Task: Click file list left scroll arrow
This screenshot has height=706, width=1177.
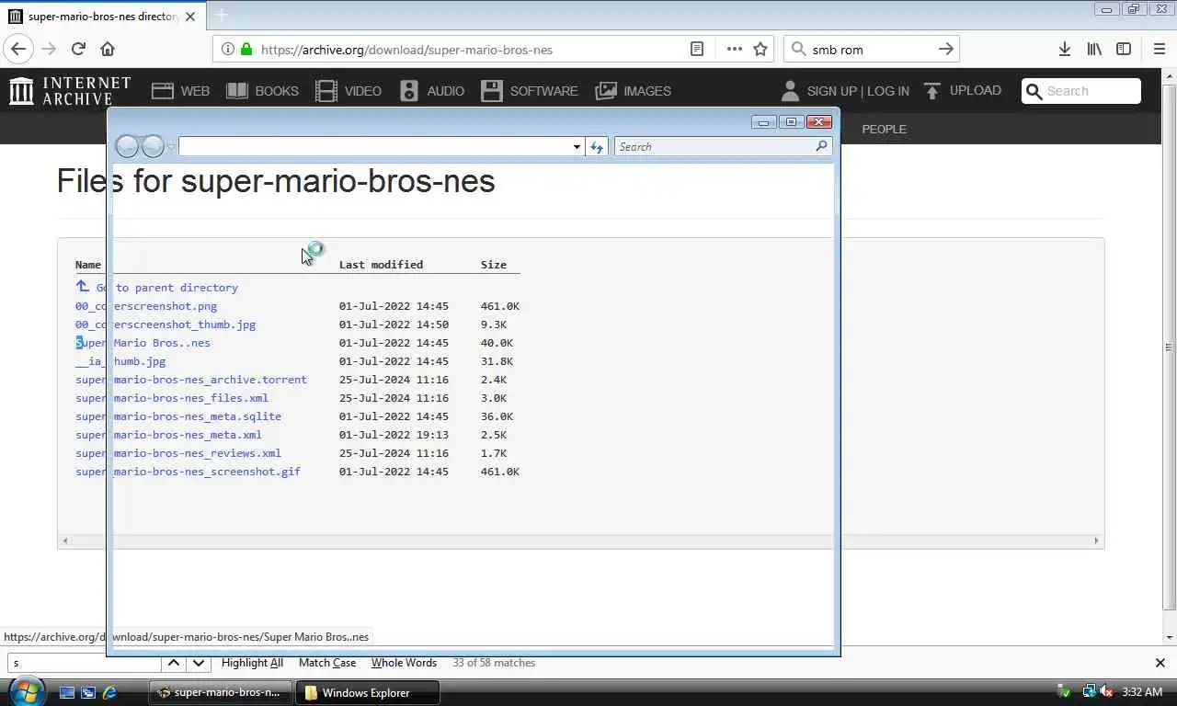Action: click(64, 541)
